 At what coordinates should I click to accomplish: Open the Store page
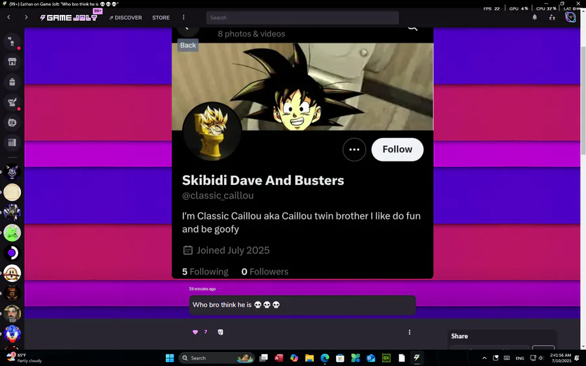click(x=161, y=18)
